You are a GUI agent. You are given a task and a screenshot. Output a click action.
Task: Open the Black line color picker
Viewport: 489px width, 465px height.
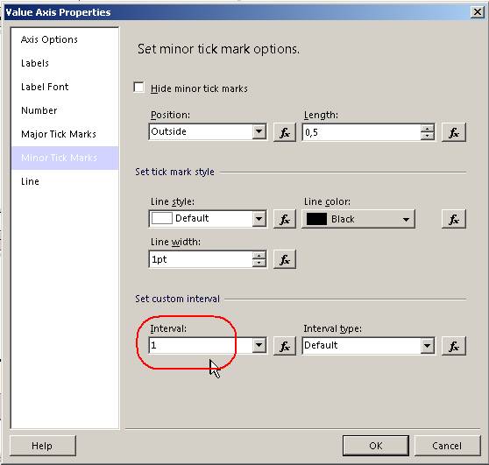[x=358, y=219]
